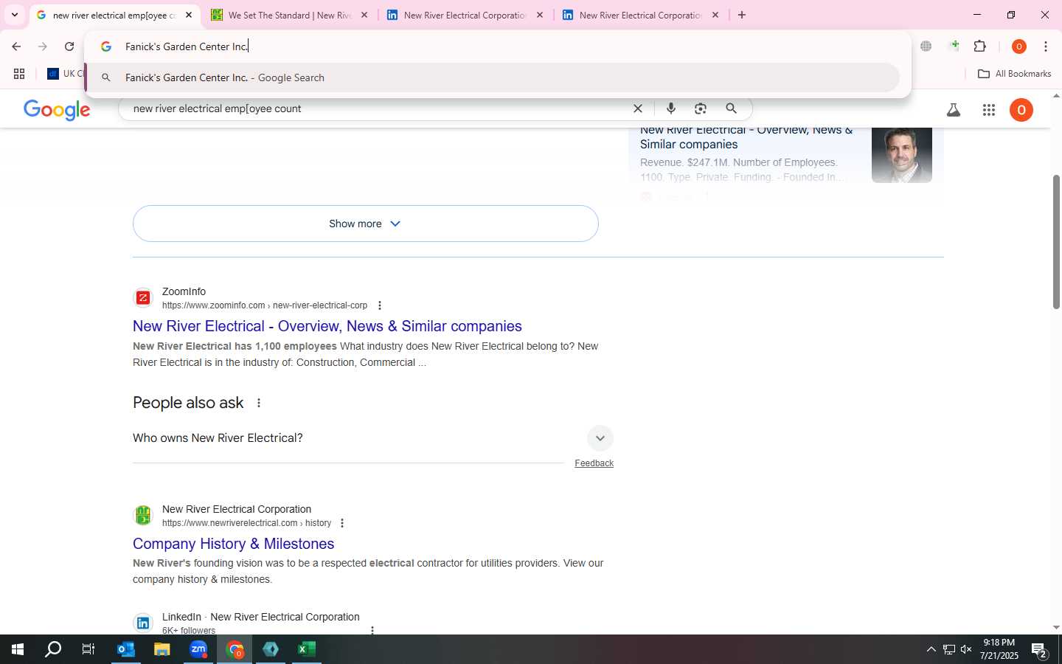Show hidden system tray icons
This screenshot has height=664, width=1062.
coord(931,650)
